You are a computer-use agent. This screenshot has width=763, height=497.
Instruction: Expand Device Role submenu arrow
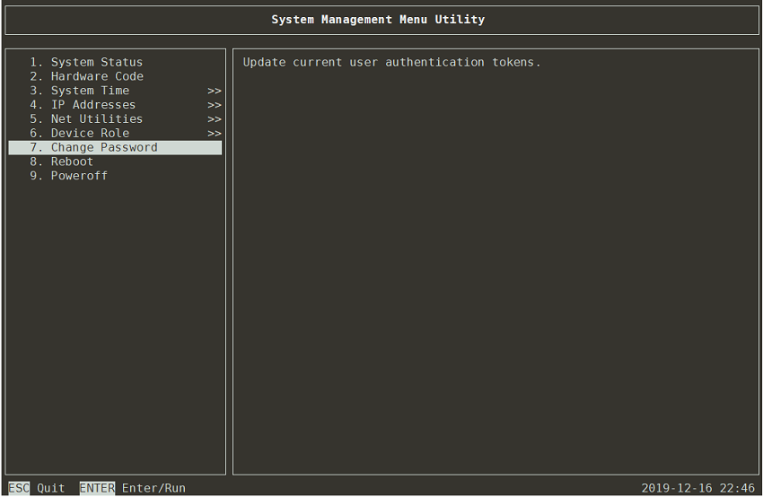pyautogui.click(x=215, y=134)
